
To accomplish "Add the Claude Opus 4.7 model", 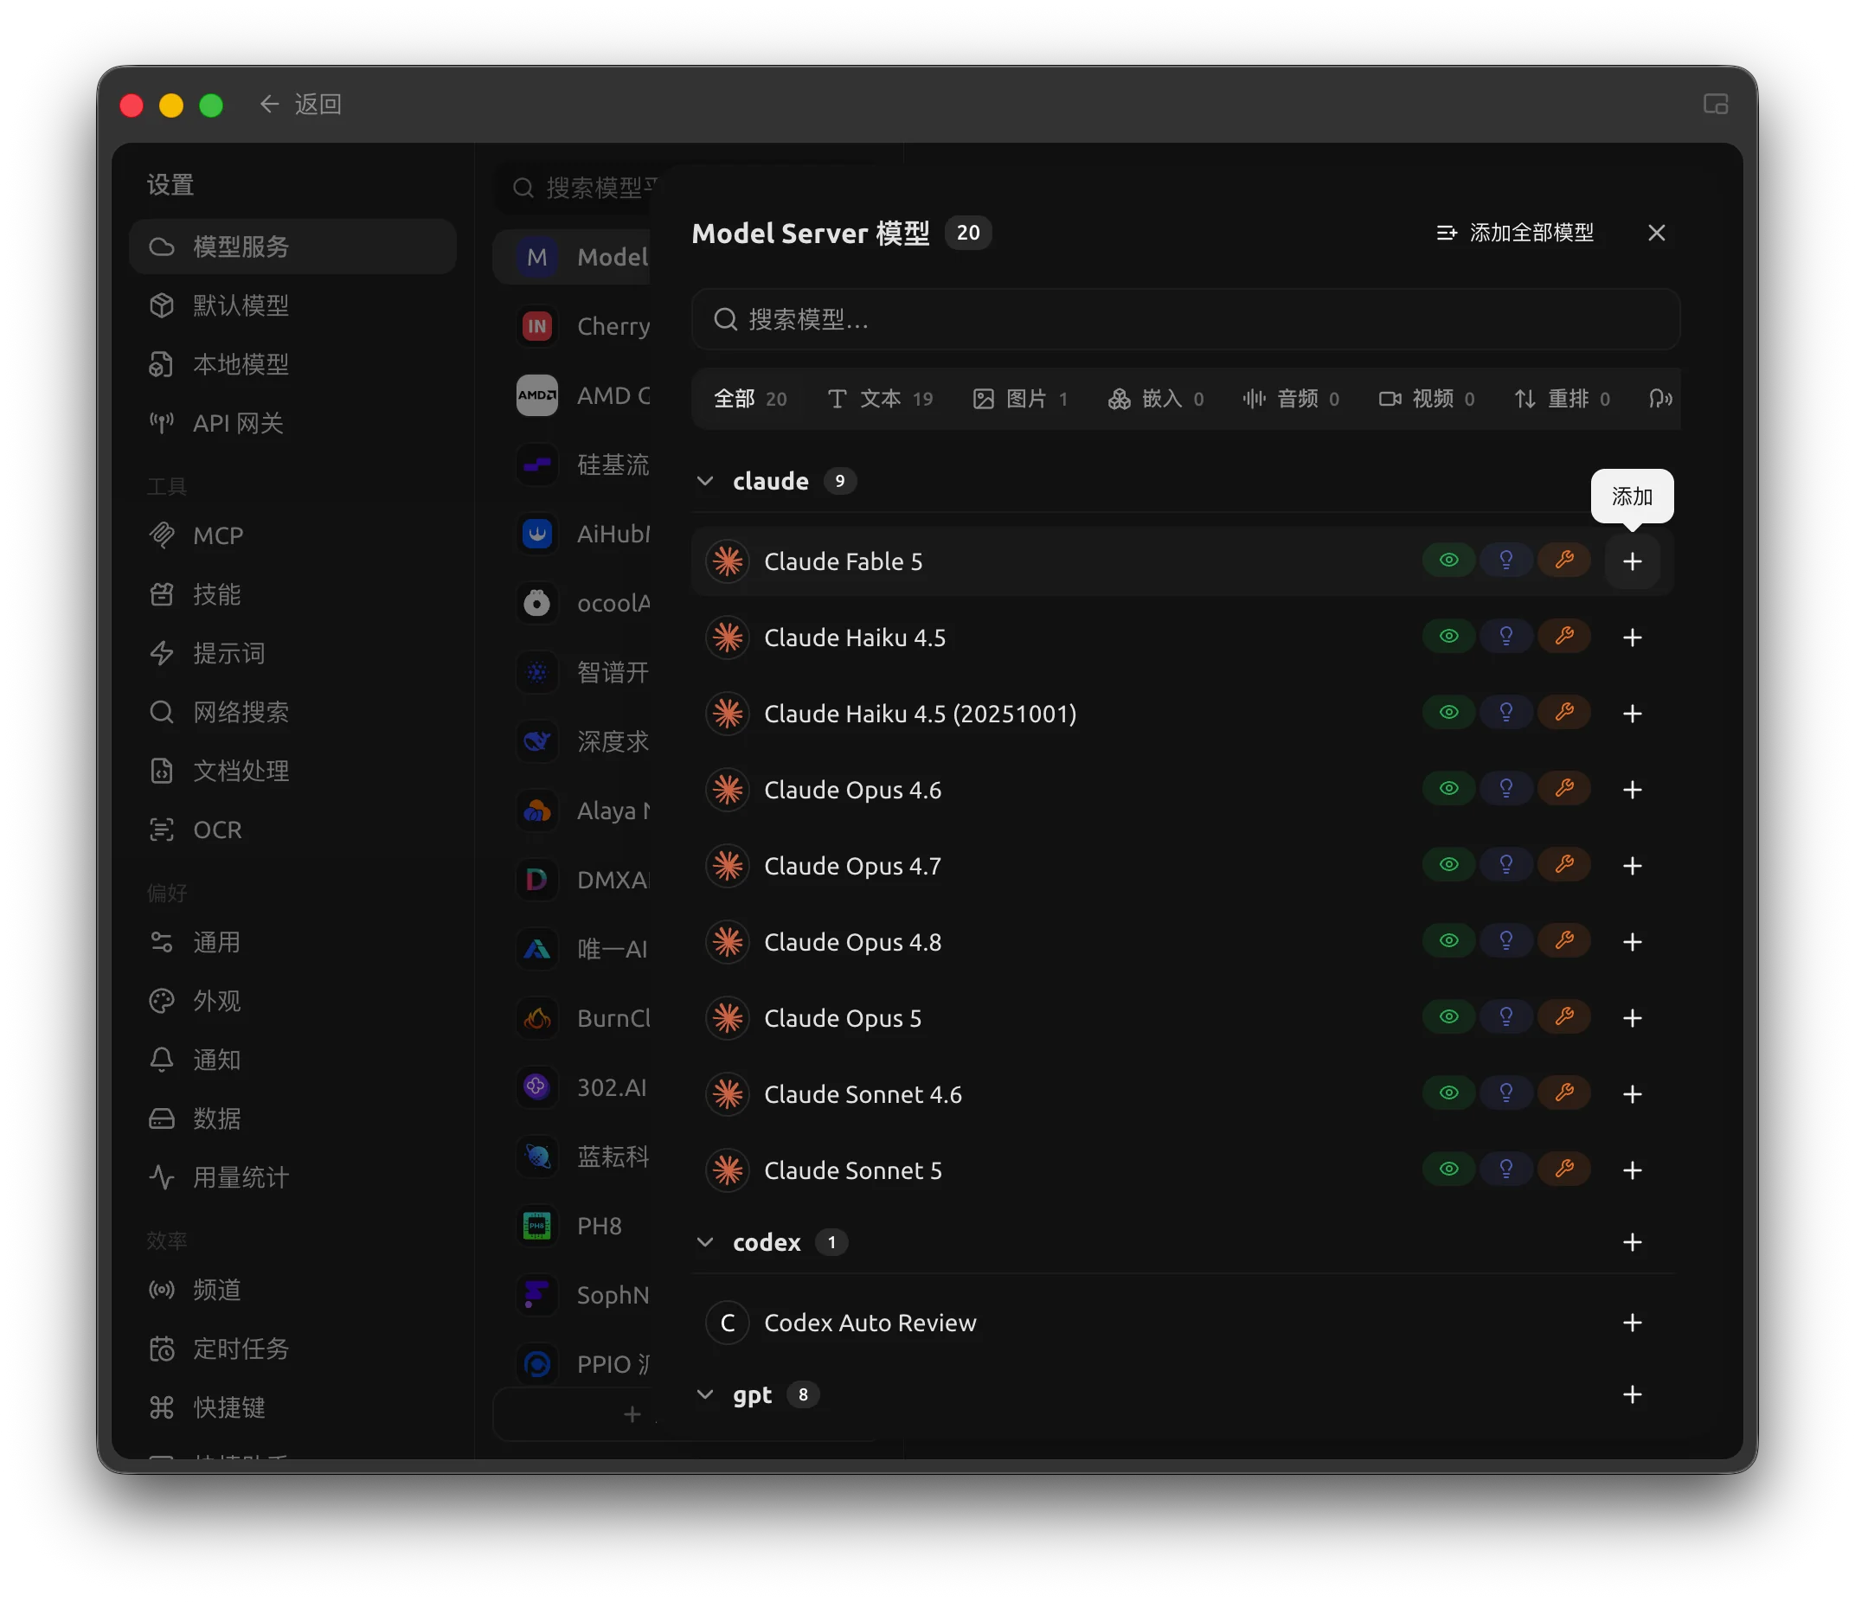I will [1632, 865].
